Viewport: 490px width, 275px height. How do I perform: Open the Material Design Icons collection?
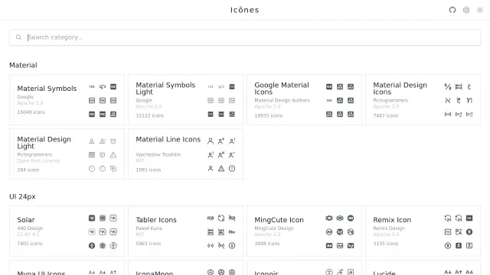[x=423, y=99]
